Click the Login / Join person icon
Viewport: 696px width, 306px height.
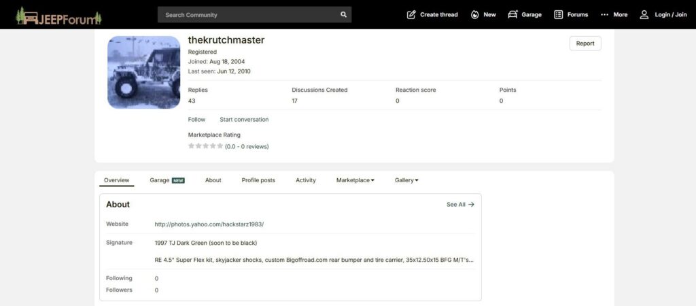click(x=644, y=14)
